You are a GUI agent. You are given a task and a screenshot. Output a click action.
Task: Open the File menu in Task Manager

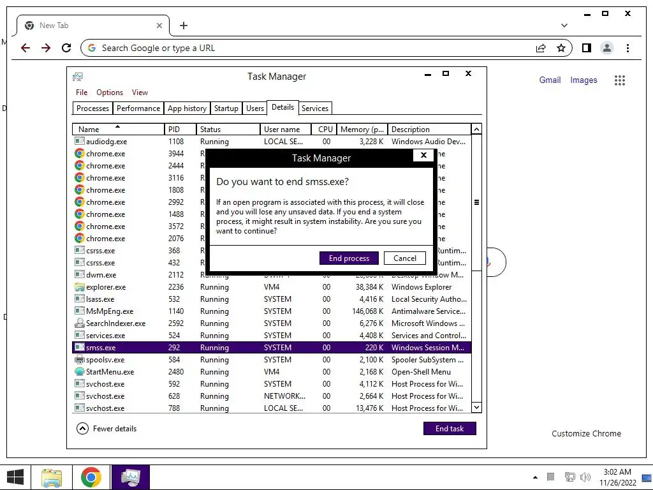pyautogui.click(x=82, y=93)
